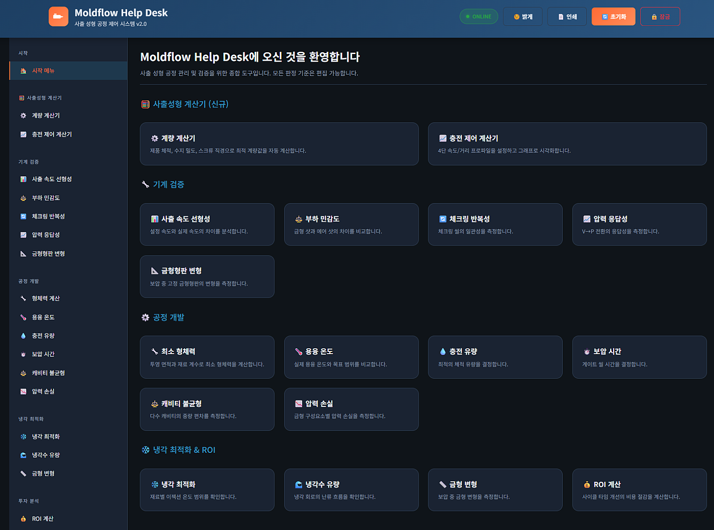
Task: Open the 압력 응답성 card
Action: click(639, 224)
